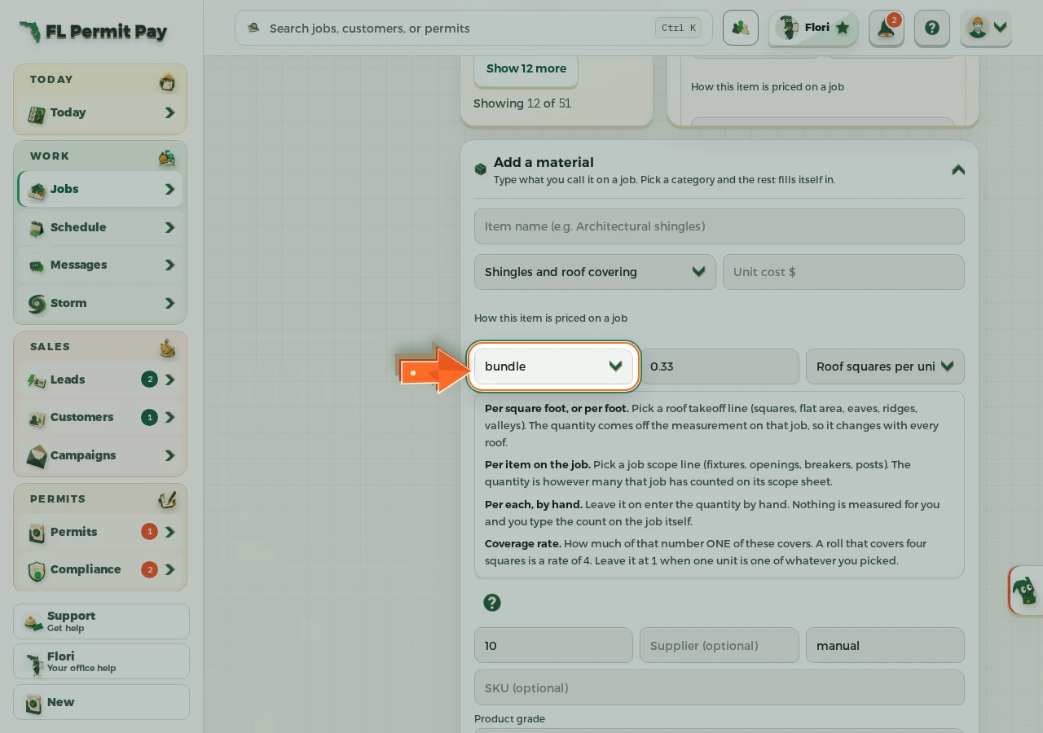
Task: Click the FL Permit Pay logo
Action: [x=93, y=32]
